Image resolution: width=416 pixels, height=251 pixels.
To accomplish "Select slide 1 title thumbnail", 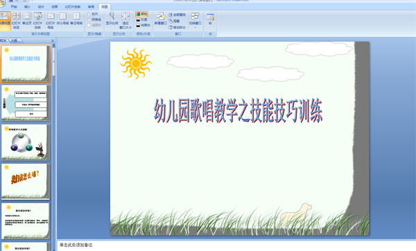I will 26,64.
